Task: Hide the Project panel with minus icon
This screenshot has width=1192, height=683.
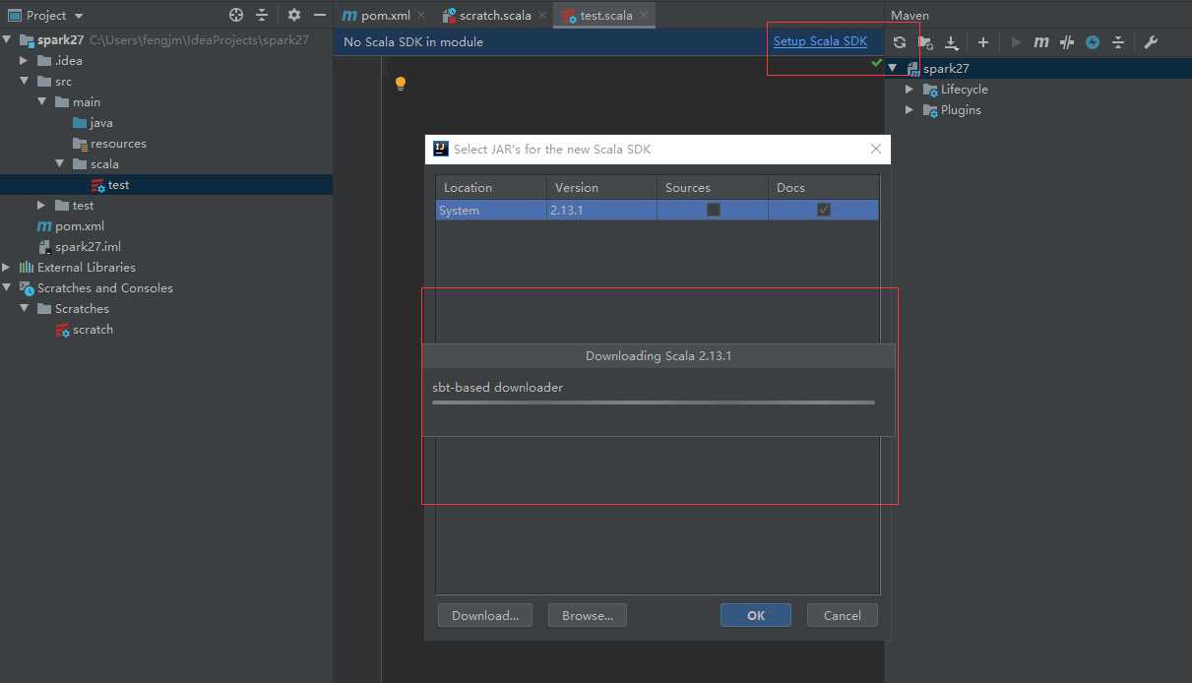Action: coord(320,15)
